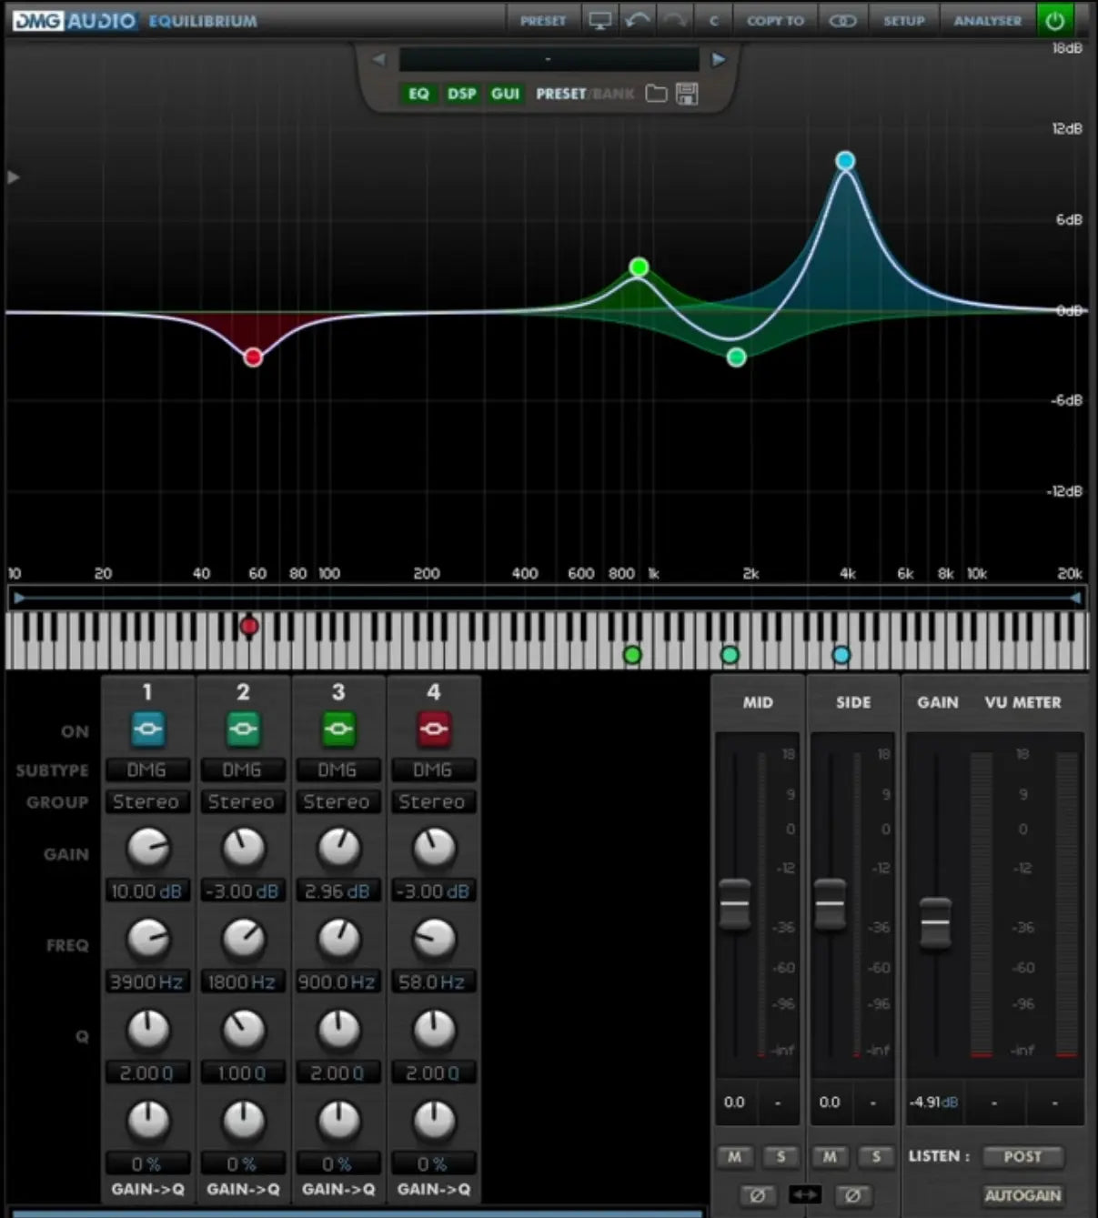The height and width of the screenshot is (1218, 1098).
Task: Click the band 2 frequency 1800 Hz field
Action: (242, 982)
